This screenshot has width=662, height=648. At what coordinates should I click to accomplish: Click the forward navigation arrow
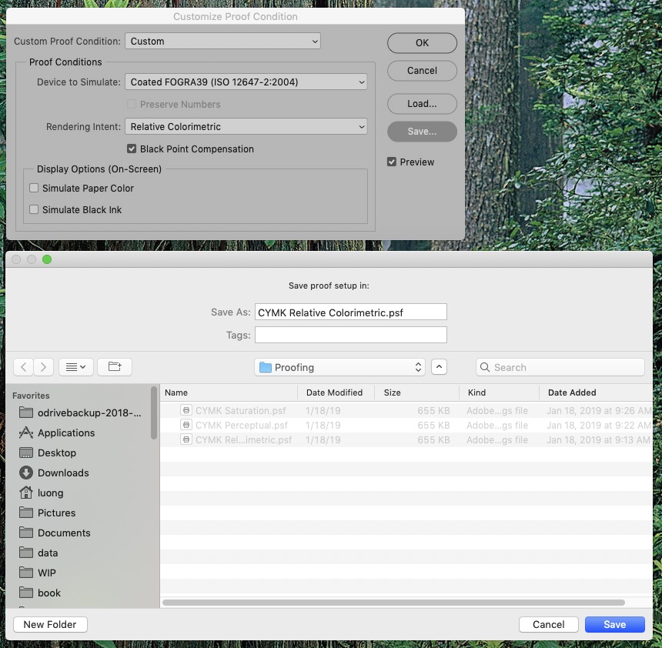pos(44,367)
